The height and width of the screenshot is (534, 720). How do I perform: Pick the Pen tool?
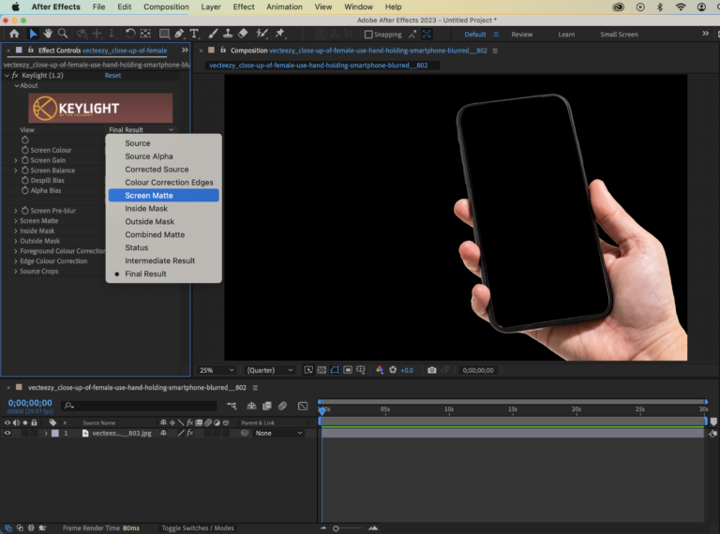(x=178, y=34)
